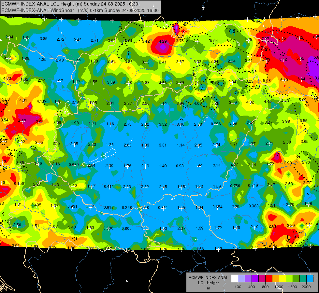This screenshot has height=293, width=319.
Task: Click the magenta swatch in the legend
Action: pos(262,279)
